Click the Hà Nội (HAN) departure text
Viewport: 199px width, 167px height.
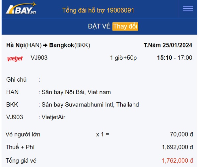coord(24,45)
